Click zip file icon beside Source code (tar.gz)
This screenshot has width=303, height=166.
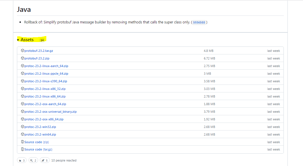click(22, 149)
